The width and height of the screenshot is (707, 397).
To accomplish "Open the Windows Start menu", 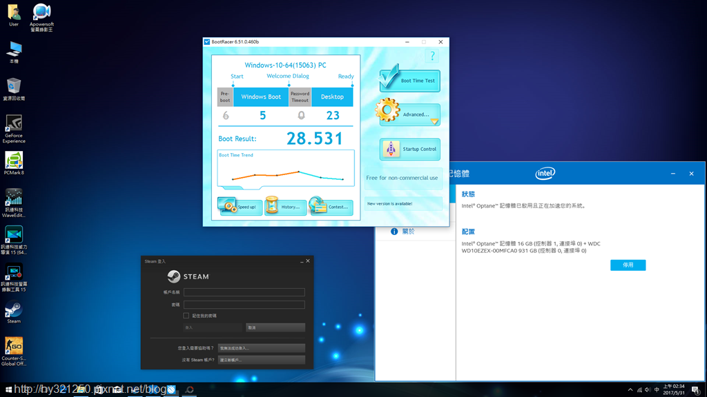I will [x=8, y=390].
